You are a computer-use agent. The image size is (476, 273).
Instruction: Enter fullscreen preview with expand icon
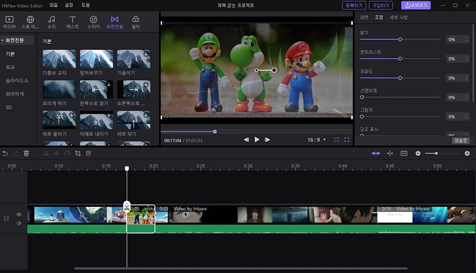tap(347, 140)
